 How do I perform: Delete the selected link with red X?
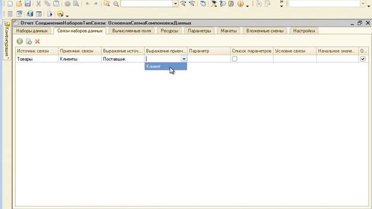37,41
